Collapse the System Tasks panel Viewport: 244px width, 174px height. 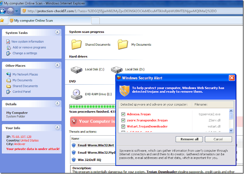click(x=57, y=32)
